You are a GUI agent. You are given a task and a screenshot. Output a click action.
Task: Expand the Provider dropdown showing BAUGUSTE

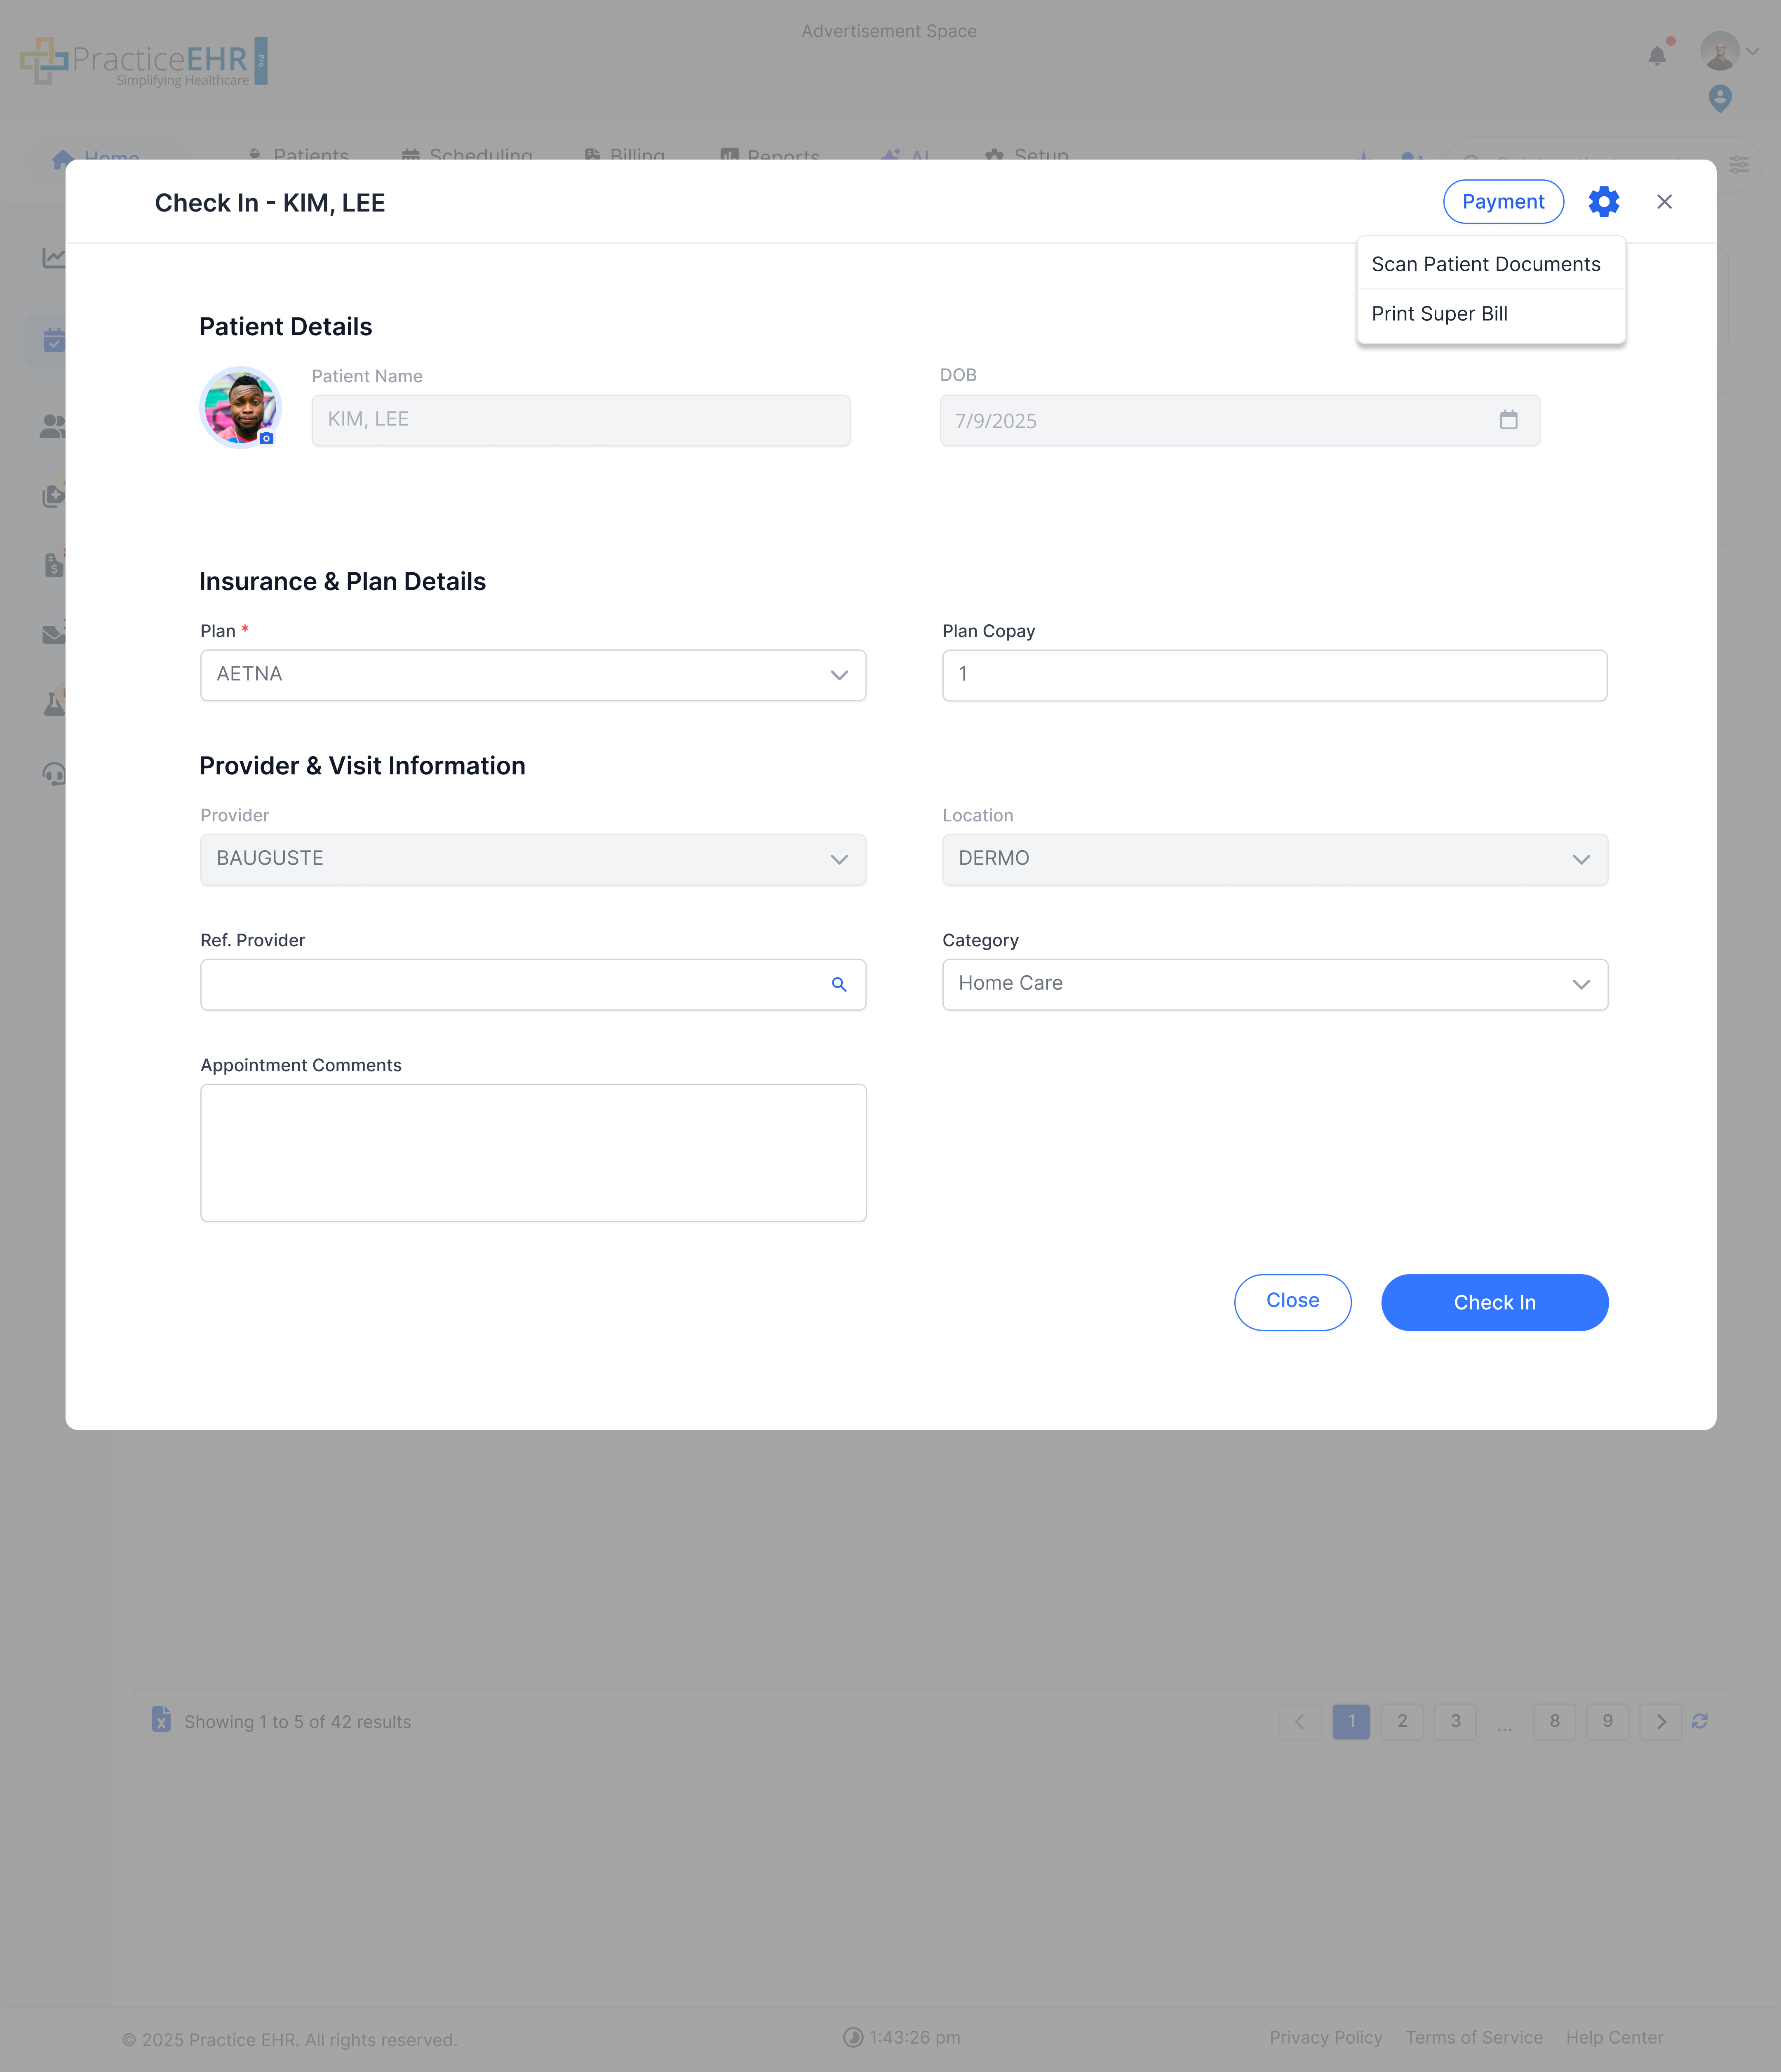pyautogui.click(x=533, y=859)
